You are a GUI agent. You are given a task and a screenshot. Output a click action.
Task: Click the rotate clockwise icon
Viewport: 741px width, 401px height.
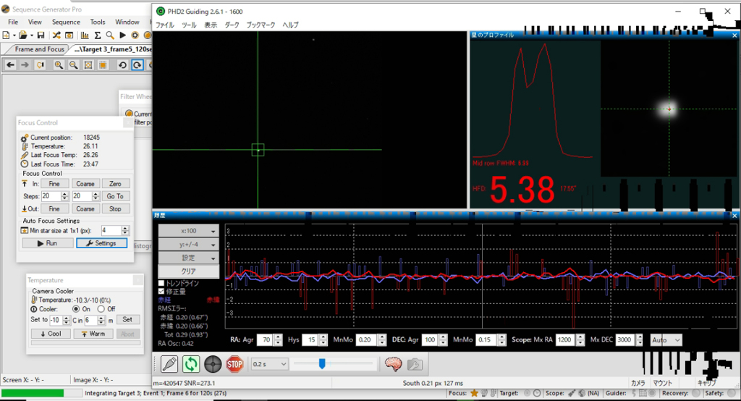click(x=137, y=65)
